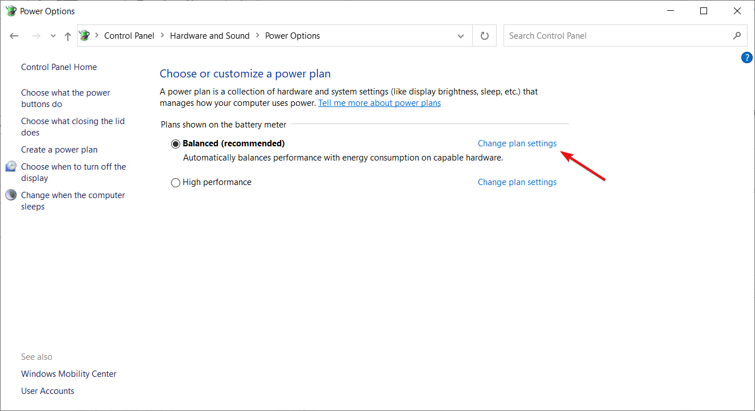755x411 pixels.
Task: Open Tell me more about power plans
Action: [379, 103]
